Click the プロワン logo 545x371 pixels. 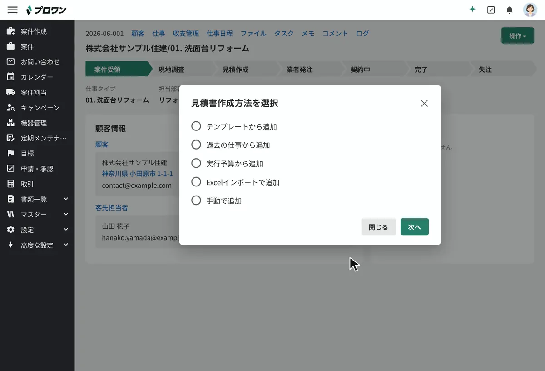46,10
